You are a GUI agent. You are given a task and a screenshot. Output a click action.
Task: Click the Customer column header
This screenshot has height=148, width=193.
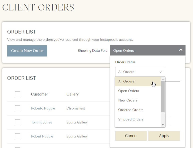[x=39, y=94]
